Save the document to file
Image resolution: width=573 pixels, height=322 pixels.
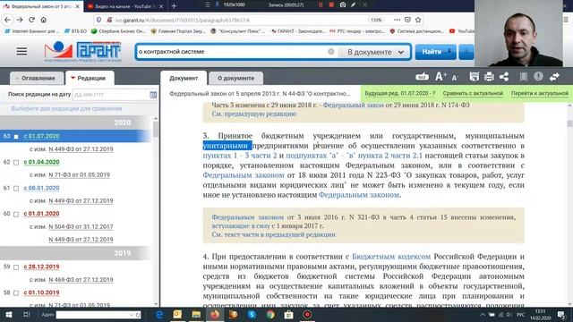(474, 77)
